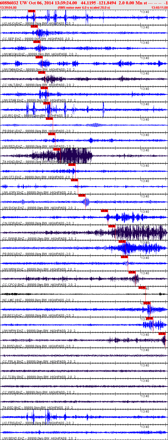Select the TA I05D BHZ station label
Viewport: 168px width, 440px height.
(38, 407)
